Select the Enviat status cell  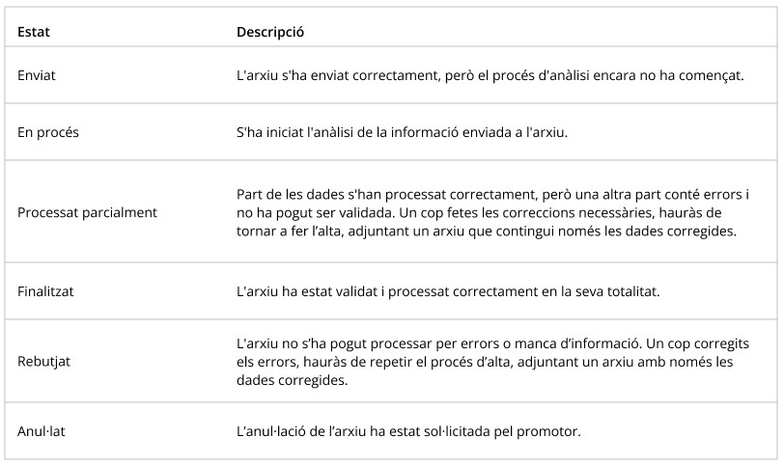click(37, 75)
